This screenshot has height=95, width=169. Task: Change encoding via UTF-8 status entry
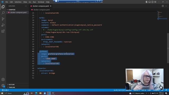coord(144,90)
